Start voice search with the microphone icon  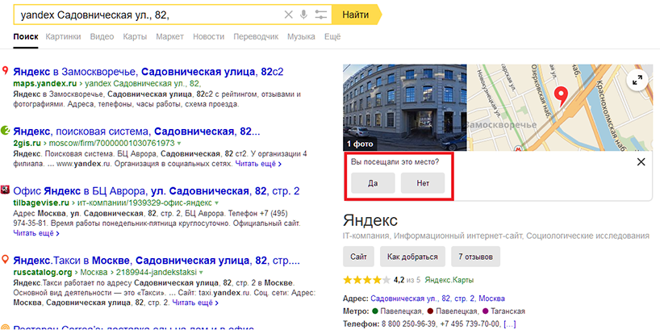click(x=303, y=15)
